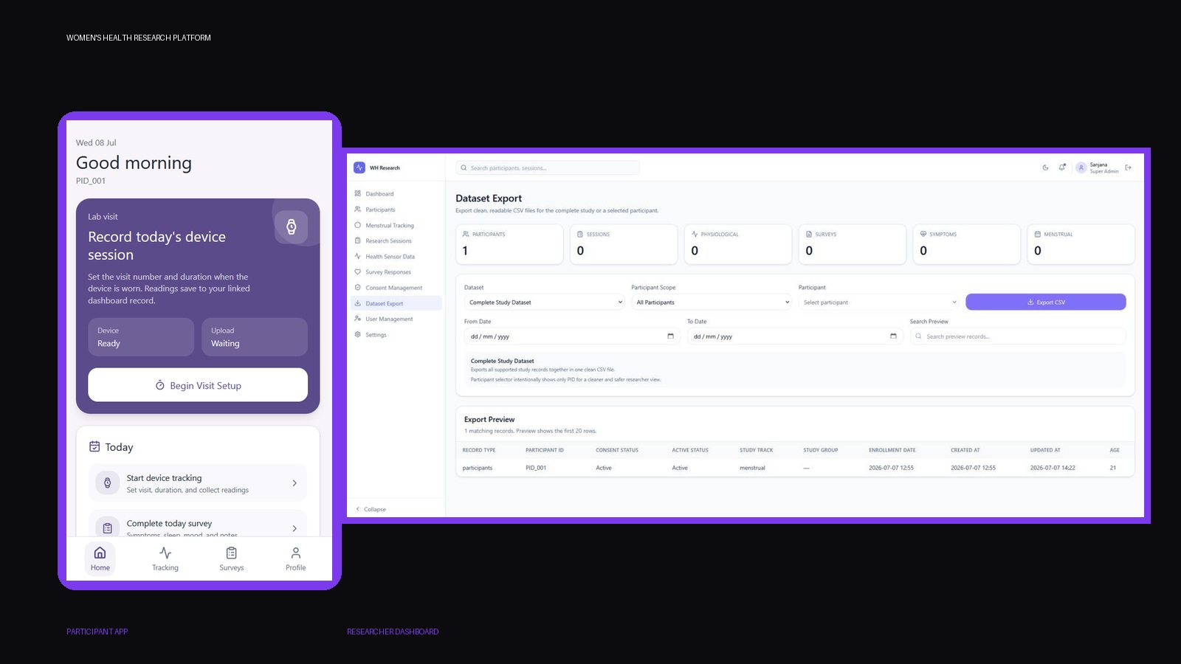The height and width of the screenshot is (664, 1181).
Task: Click the Sanjana Super Admin name label
Action: pos(1104,168)
